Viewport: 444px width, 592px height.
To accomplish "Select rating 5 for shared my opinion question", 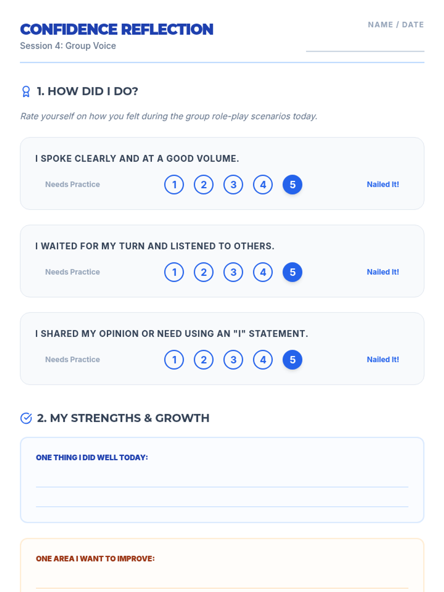I will (x=293, y=360).
